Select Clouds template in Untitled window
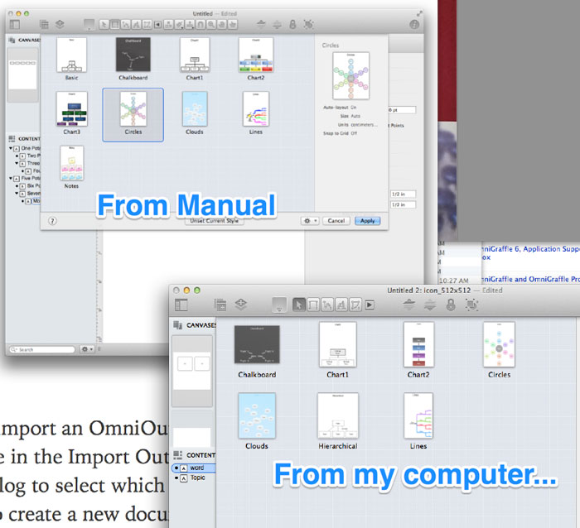The height and width of the screenshot is (528, 580). pos(195,113)
